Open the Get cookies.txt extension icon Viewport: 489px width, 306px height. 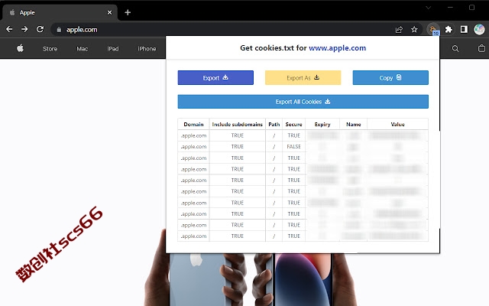[433, 30]
